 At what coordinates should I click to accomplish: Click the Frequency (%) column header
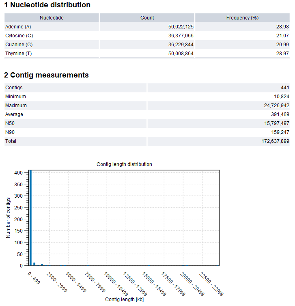(x=242, y=18)
